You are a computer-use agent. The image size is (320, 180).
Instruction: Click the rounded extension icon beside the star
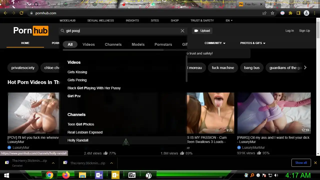pos(282,13)
